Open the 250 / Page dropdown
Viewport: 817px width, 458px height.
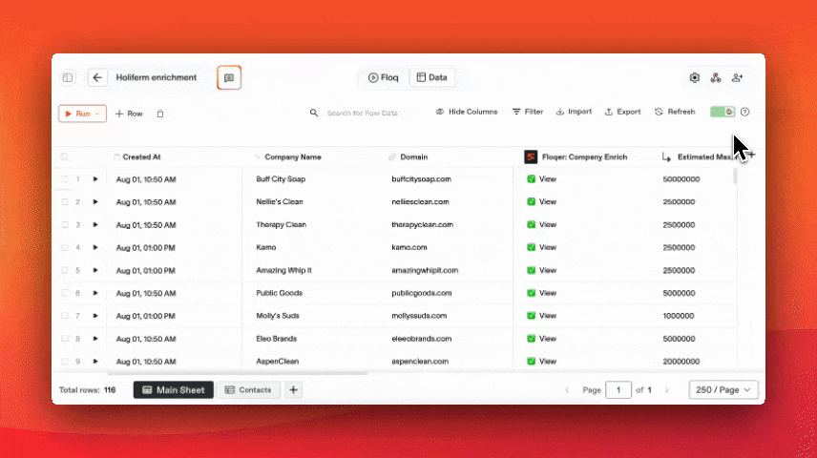coord(723,389)
